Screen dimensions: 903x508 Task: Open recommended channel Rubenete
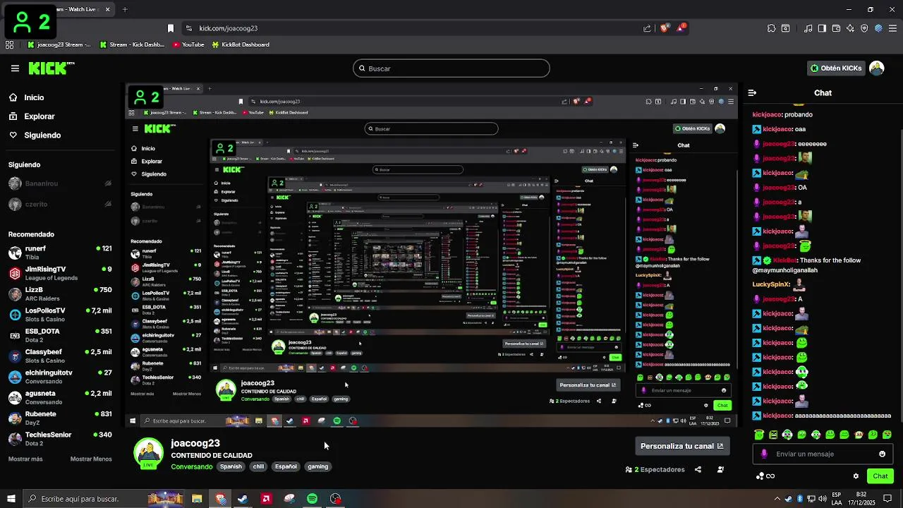tap(60, 418)
